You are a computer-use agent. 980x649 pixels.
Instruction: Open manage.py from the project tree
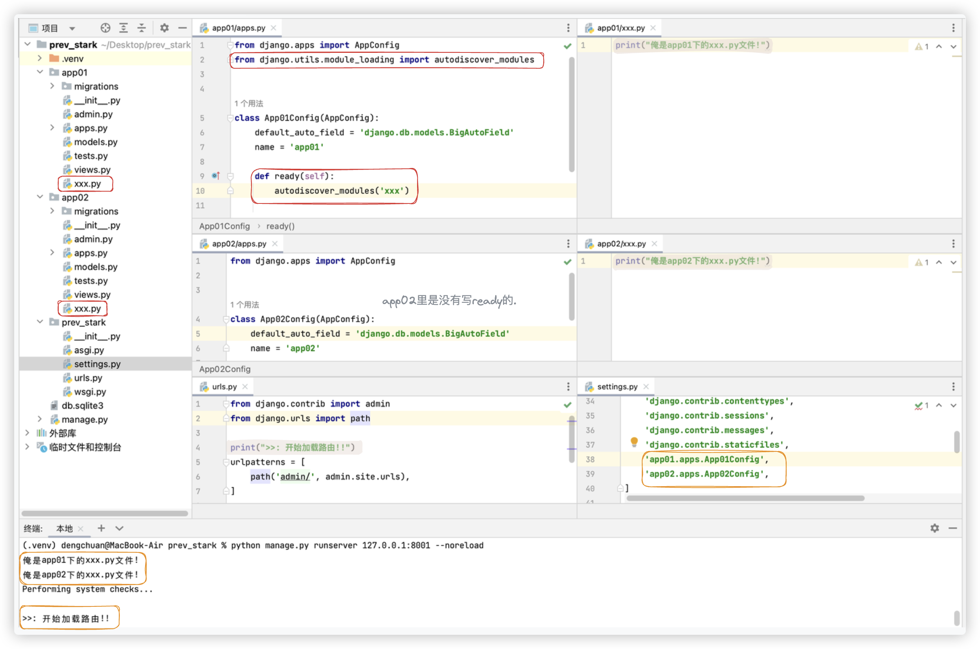tap(84, 419)
